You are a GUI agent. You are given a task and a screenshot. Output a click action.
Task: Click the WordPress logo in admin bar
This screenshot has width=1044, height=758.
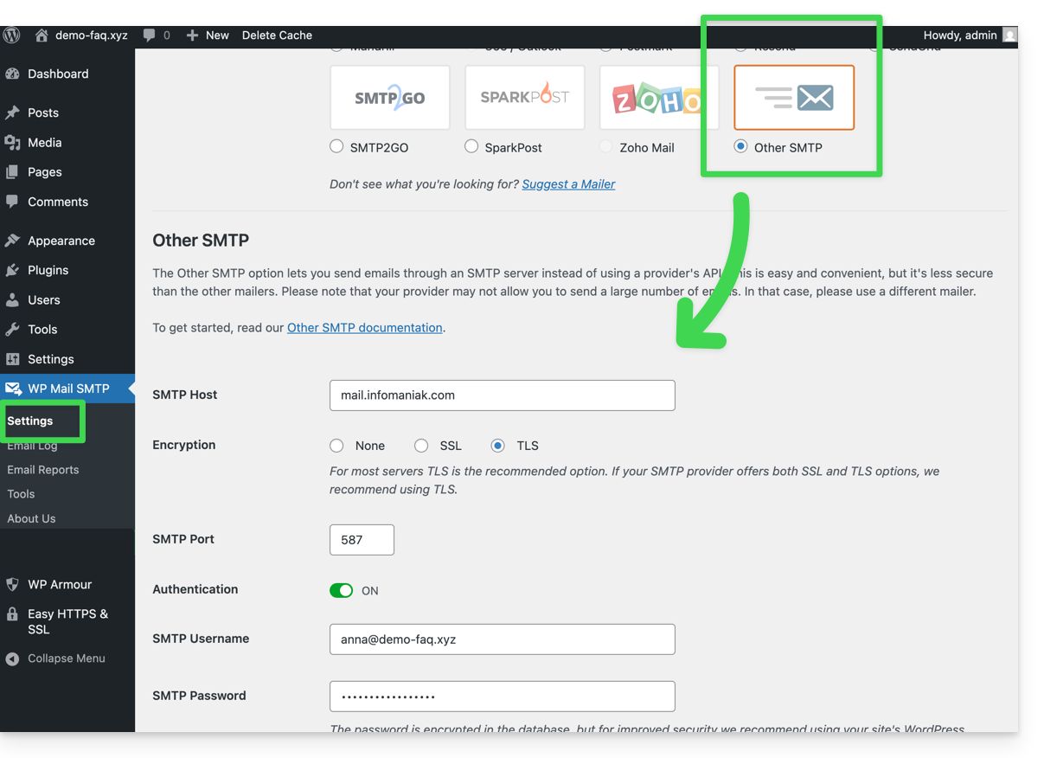point(12,35)
